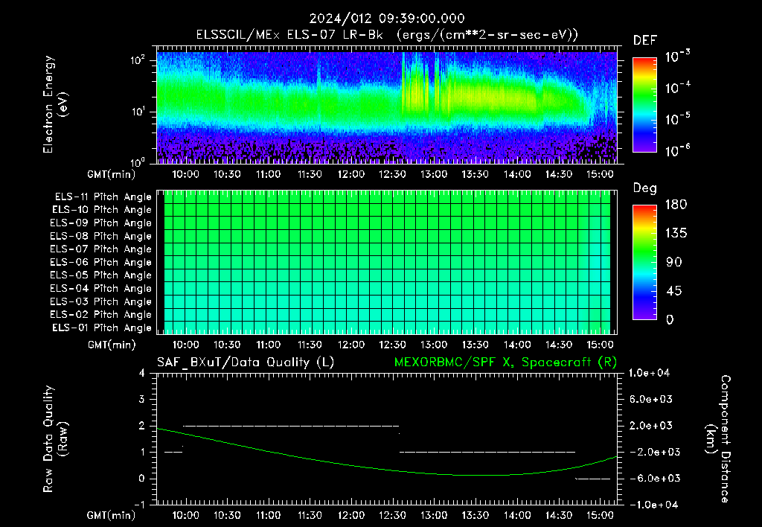Click the 6.0e+03 right axis value

click(x=651, y=399)
